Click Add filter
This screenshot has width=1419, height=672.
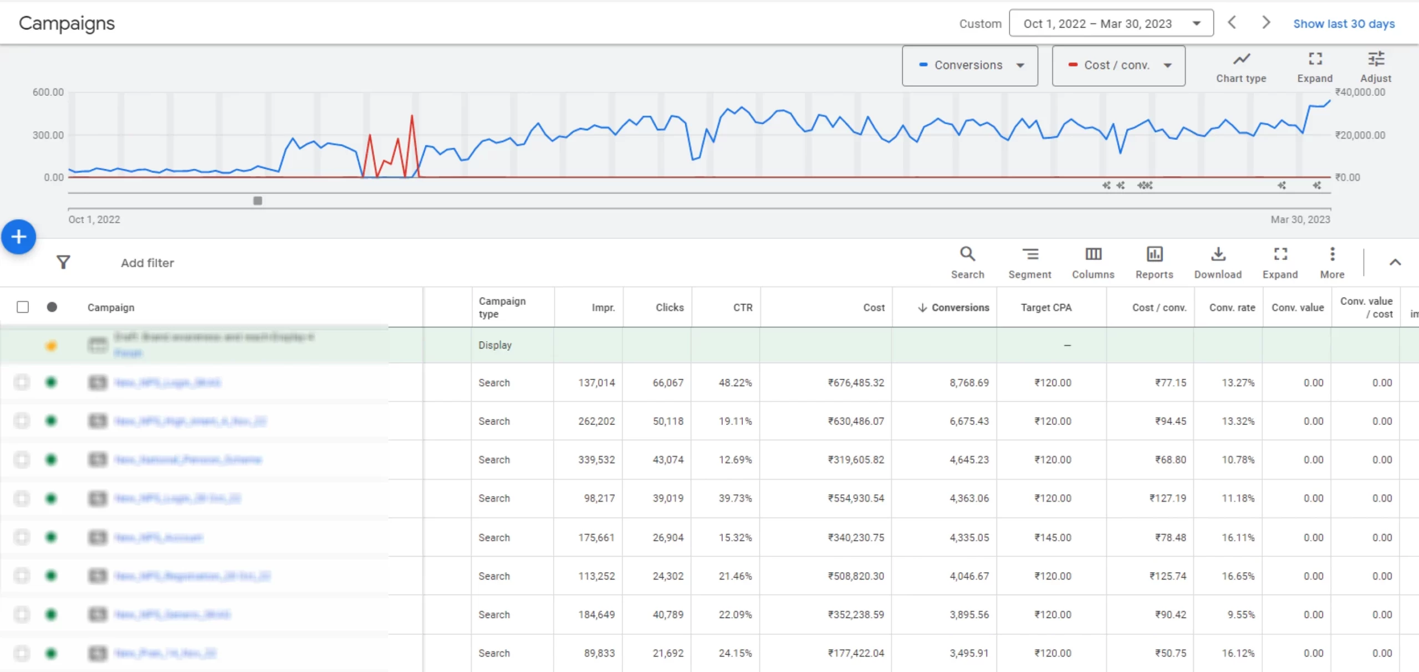click(147, 263)
